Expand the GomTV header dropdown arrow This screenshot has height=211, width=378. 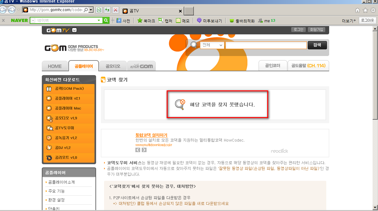click(x=74, y=30)
